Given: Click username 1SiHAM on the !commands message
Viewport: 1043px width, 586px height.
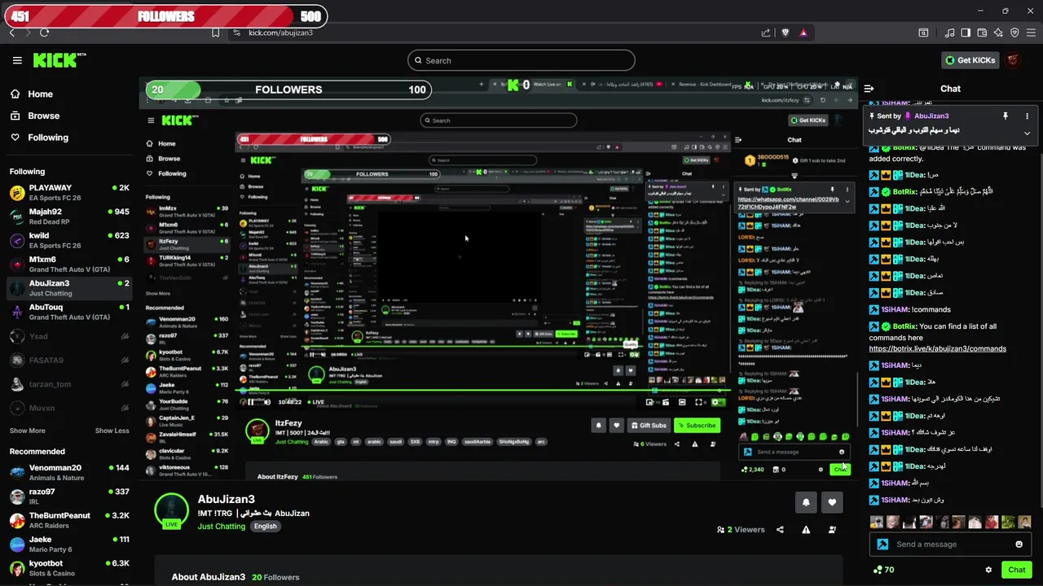Looking at the screenshot, I should click(894, 309).
